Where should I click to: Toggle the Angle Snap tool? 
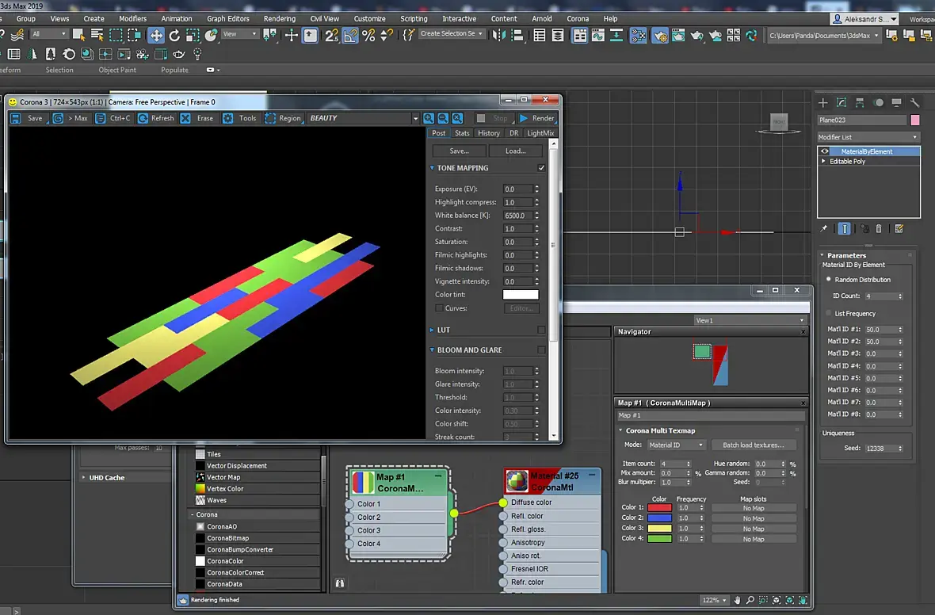tap(350, 35)
